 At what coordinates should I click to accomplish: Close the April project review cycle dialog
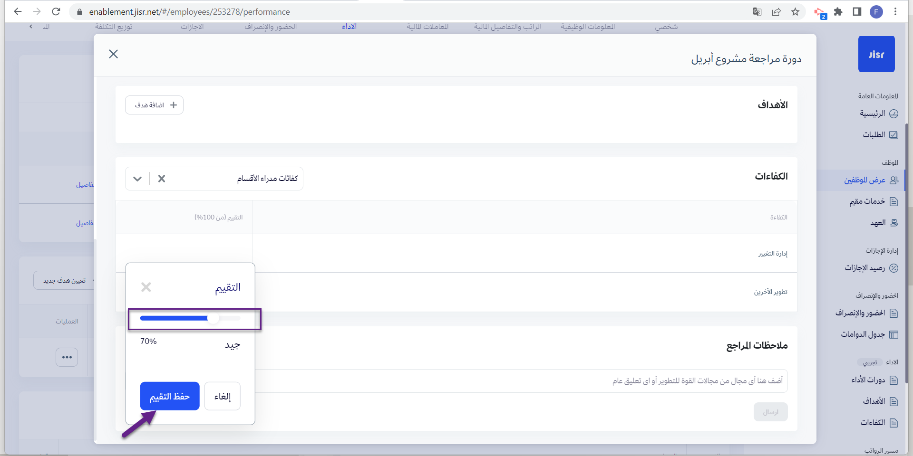click(x=113, y=54)
